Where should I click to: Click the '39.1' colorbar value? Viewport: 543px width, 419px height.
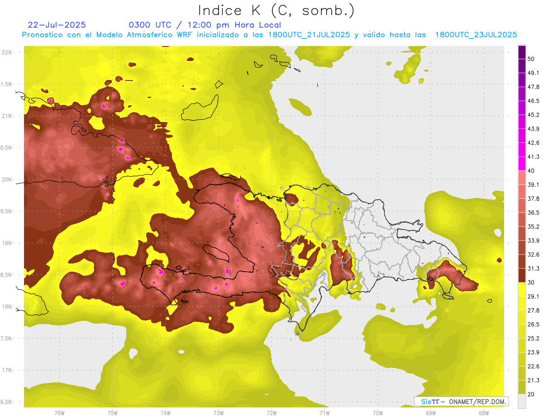point(533,185)
